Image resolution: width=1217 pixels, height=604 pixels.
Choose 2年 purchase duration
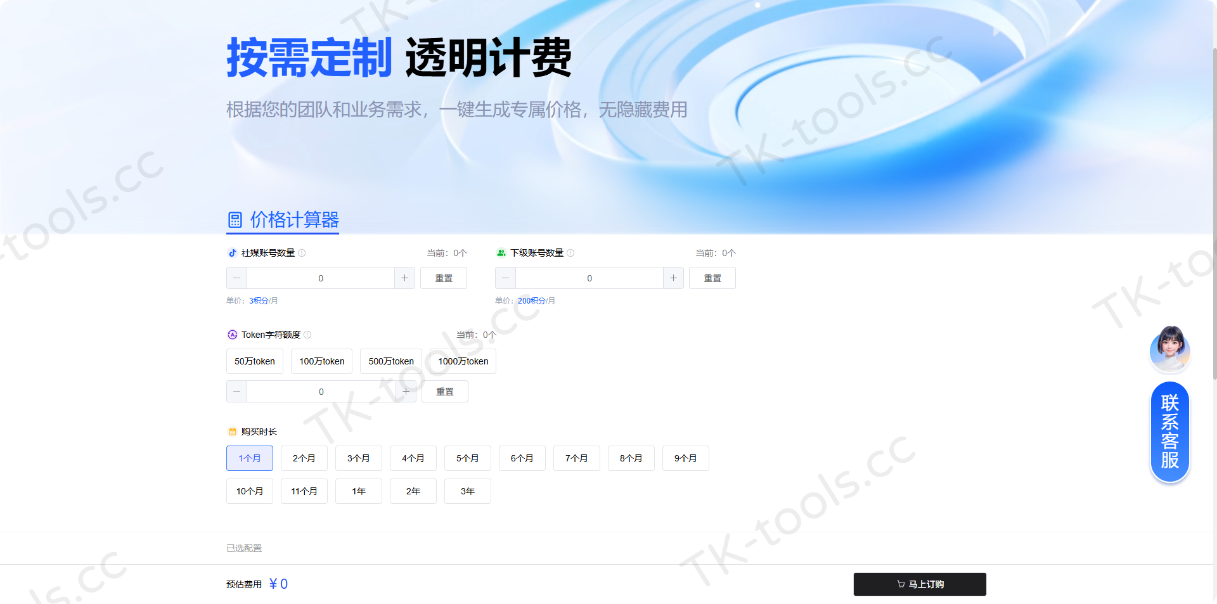click(413, 491)
